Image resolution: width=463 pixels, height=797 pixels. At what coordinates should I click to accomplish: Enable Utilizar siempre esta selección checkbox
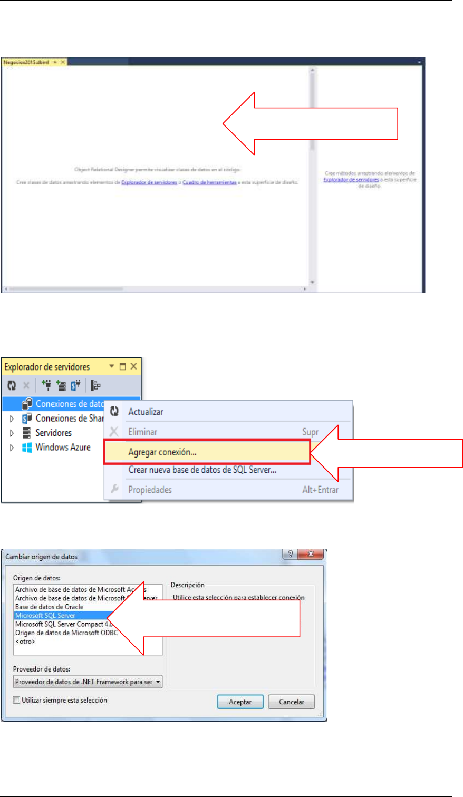[x=17, y=700]
